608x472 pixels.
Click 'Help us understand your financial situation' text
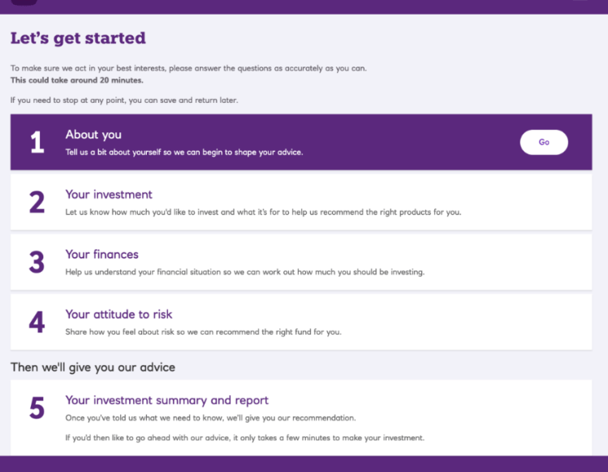pyautogui.click(x=244, y=272)
